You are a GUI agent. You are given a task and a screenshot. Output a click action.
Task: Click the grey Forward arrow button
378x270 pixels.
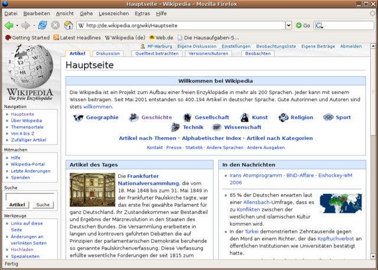pyautogui.click(x=25, y=25)
